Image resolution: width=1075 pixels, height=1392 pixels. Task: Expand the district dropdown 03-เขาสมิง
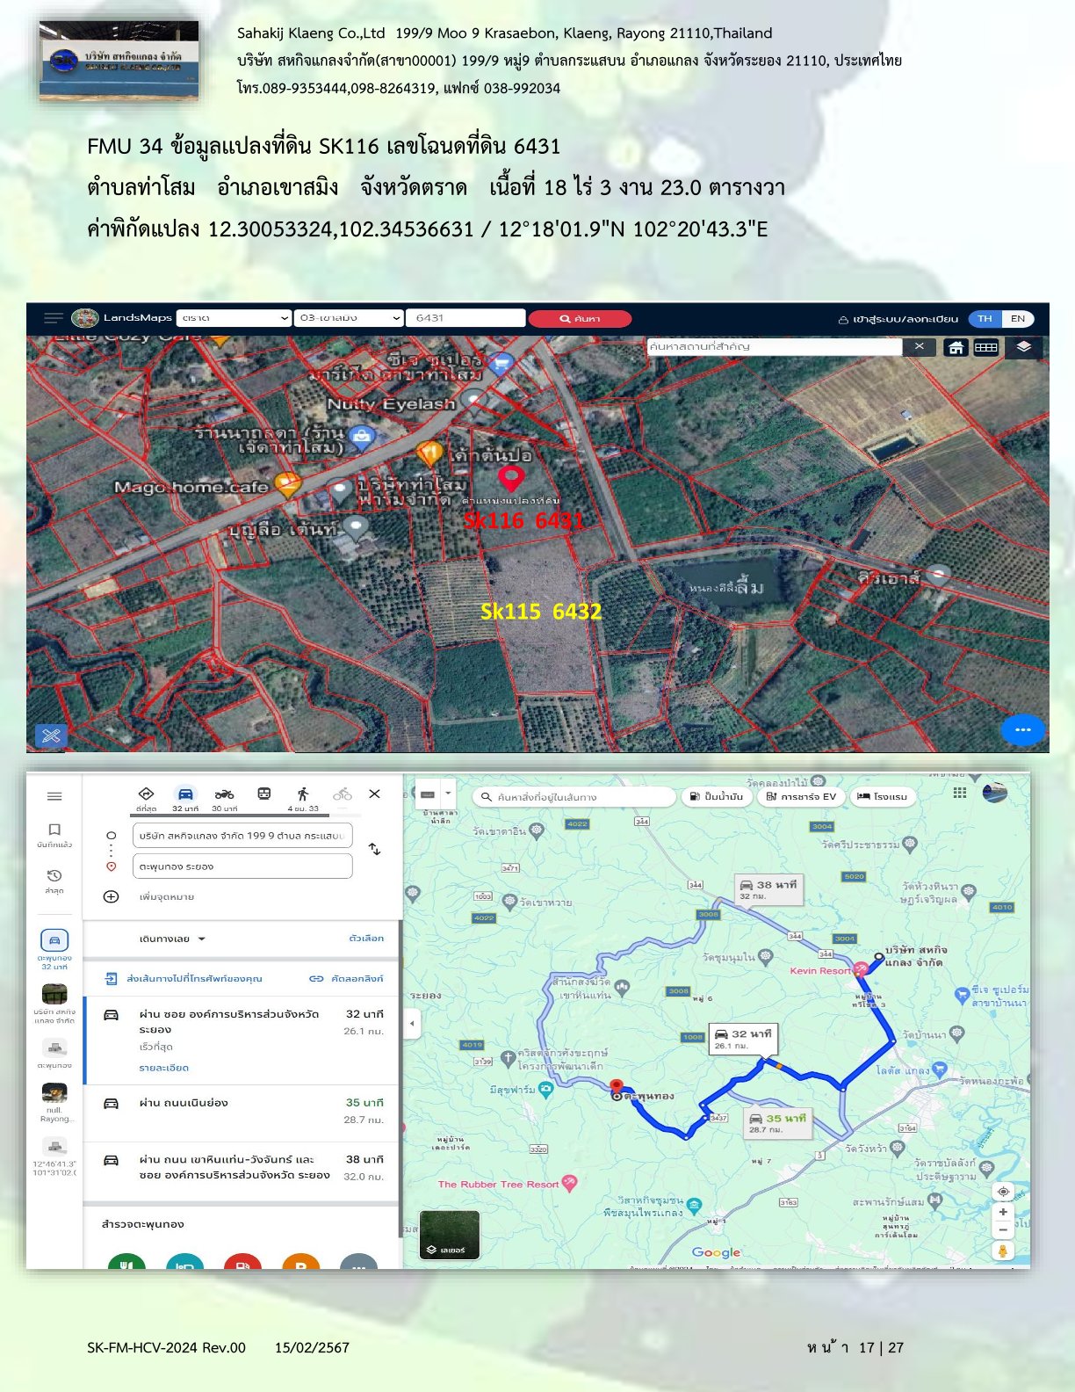[x=349, y=318]
